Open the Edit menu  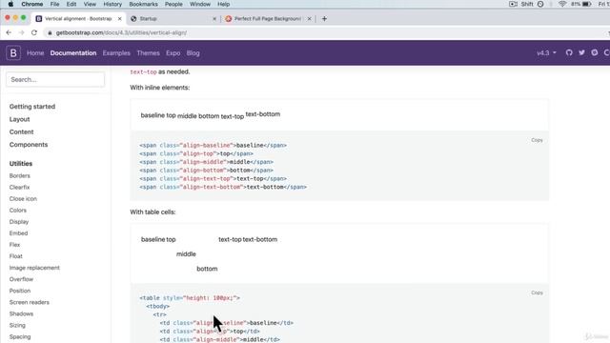[x=71, y=4]
